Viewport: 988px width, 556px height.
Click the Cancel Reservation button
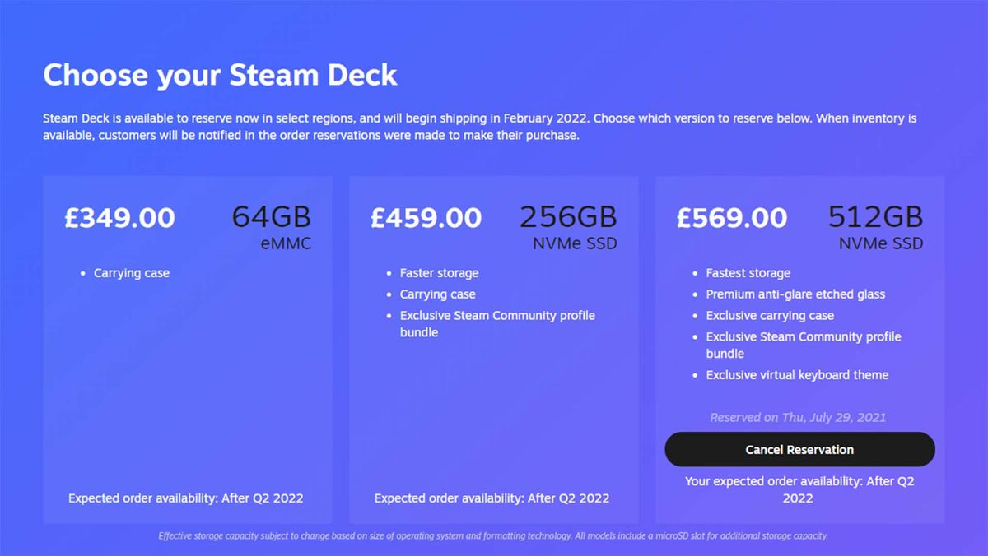[799, 450]
